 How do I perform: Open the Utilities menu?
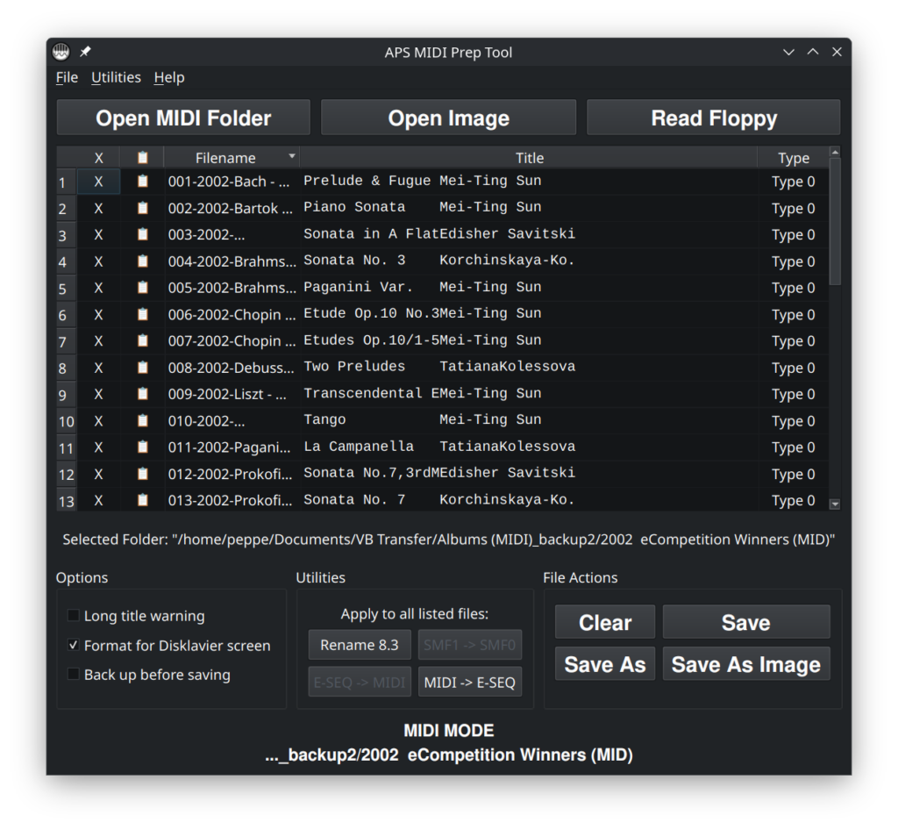coord(116,77)
